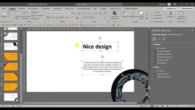Toggle Underline (Ч) formatting
The width and height of the screenshot is (195, 110).
pos(54,17)
